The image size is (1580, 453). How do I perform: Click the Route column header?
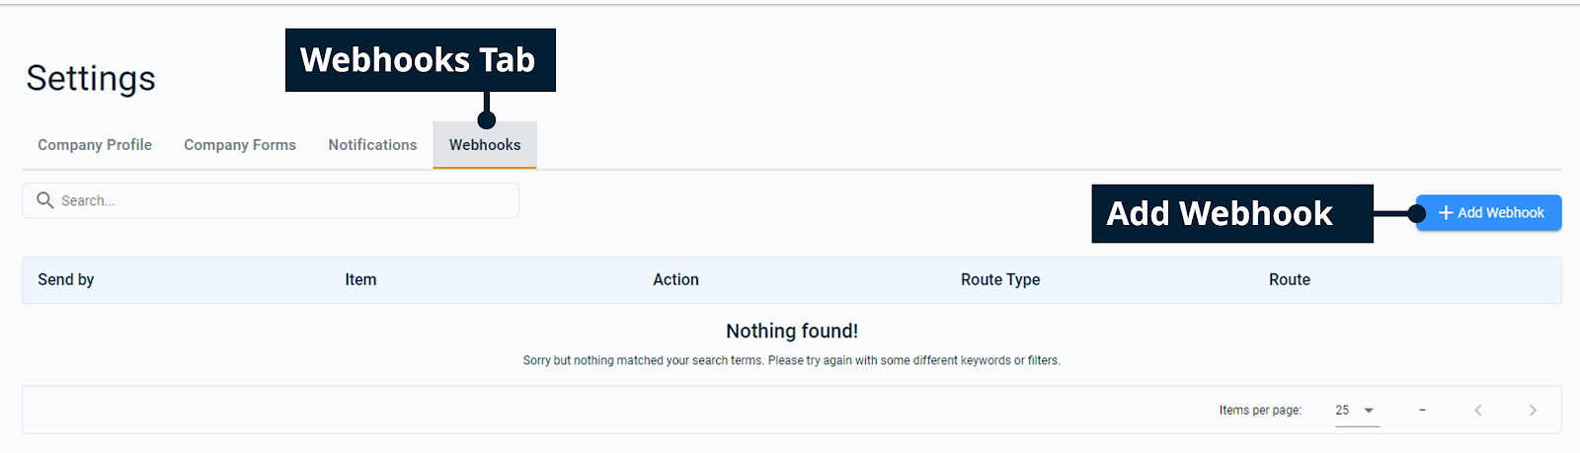tap(1290, 280)
